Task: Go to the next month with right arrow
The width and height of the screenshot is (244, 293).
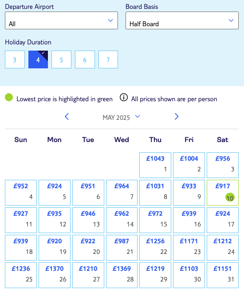Action: click(177, 116)
